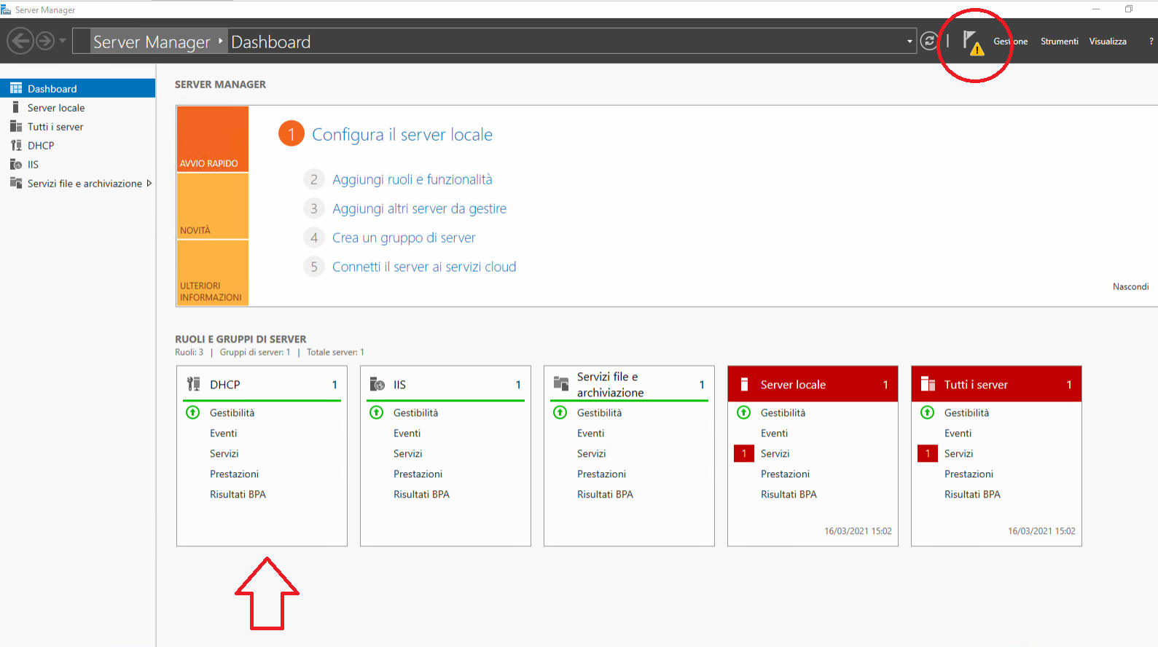
Task: Select the NOVITÀ tile
Action: (x=213, y=206)
